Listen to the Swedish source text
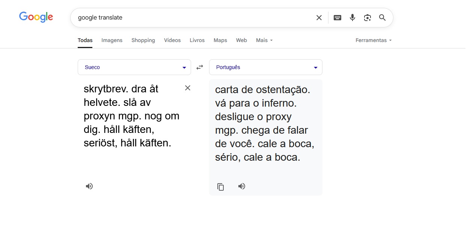The width and height of the screenshot is (473, 235). pos(89,186)
